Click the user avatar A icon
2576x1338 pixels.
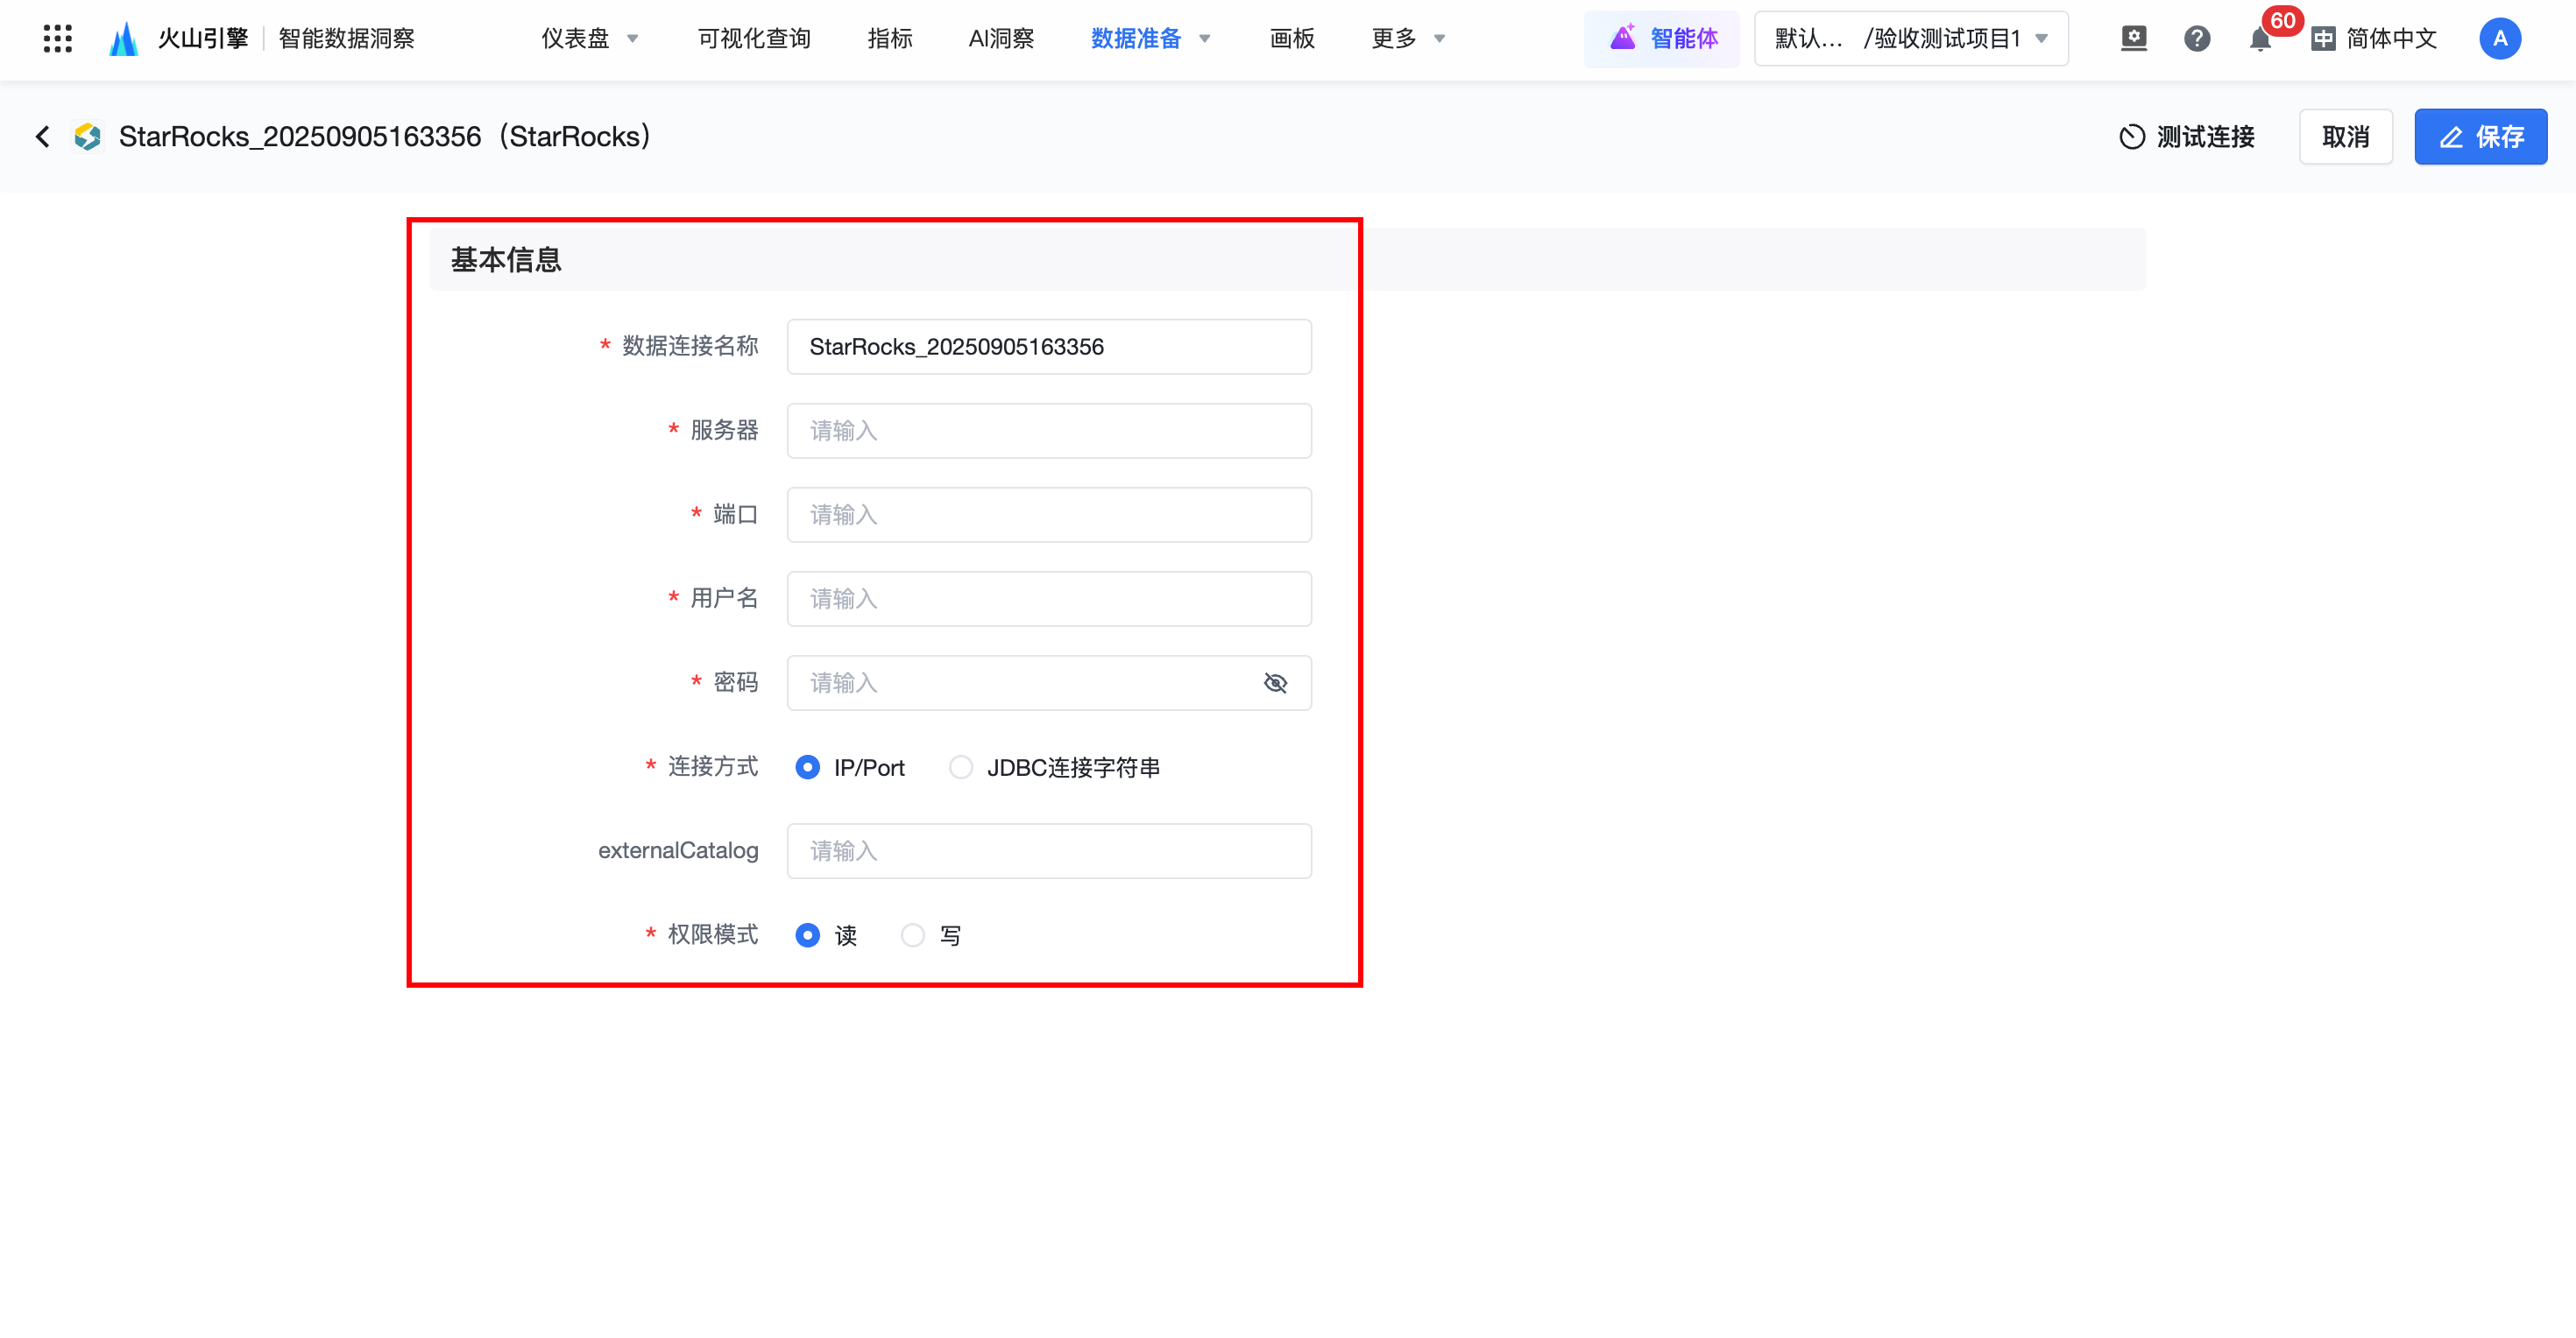tap(2499, 39)
